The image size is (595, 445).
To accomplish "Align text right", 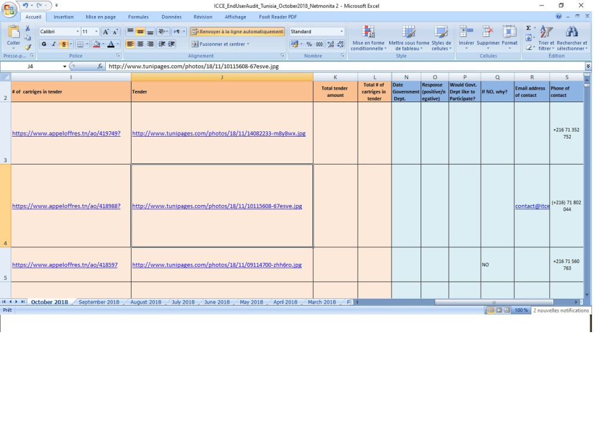I will (x=151, y=45).
